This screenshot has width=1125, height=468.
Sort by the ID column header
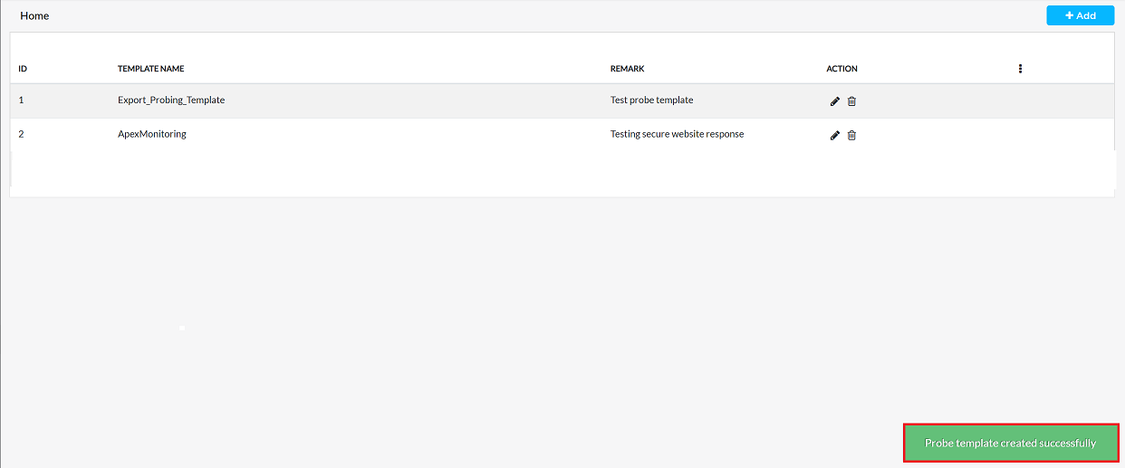[x=23, y=69]
